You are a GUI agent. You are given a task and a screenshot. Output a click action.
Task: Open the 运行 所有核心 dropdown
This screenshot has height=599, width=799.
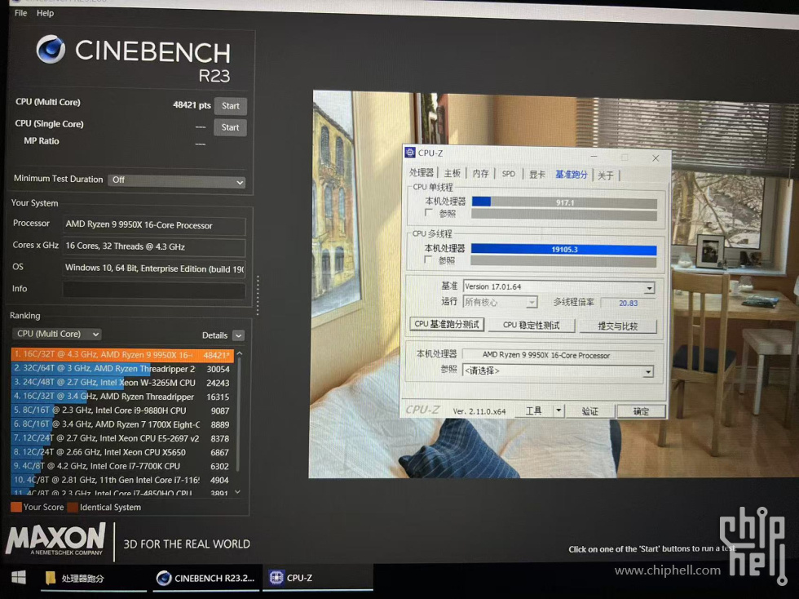[500, 302]
